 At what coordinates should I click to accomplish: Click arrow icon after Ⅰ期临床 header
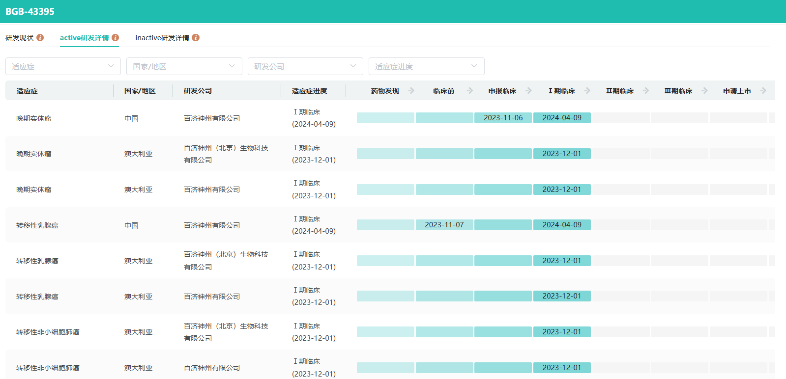(x=587, y=91)
